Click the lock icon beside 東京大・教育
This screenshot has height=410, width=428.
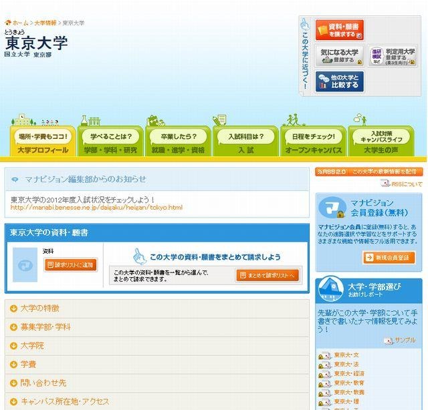pos(321,385)
